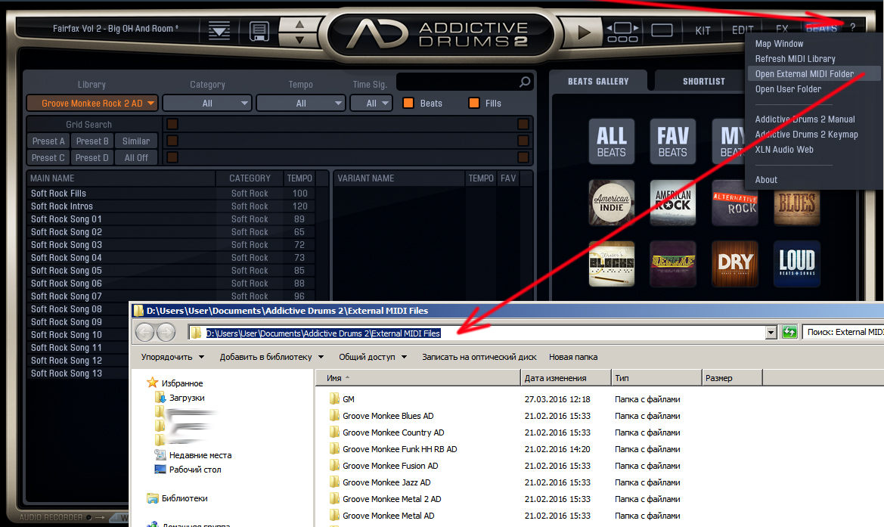This screenshot has width=884, height=527.
Task: Switch to the KIT page
Action: pos(703,30)
